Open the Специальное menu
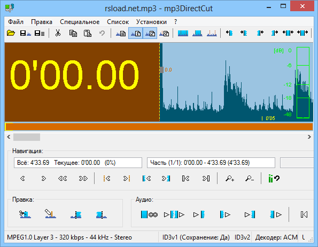 (x=80, y=22)
